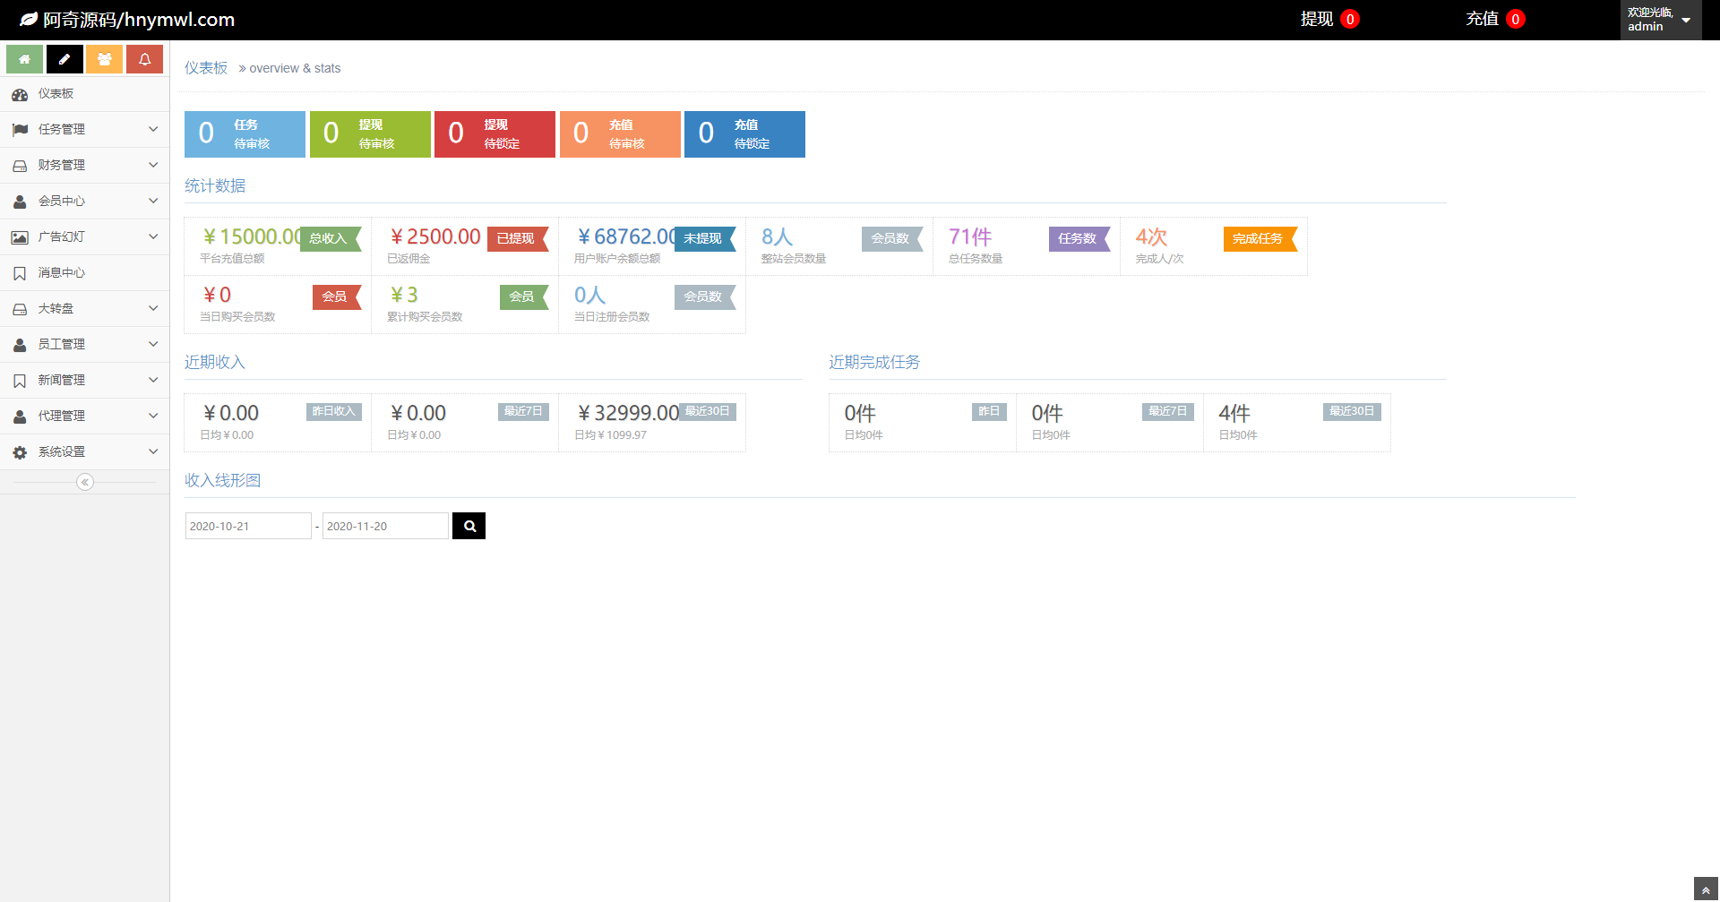Screen dimensions: 1720x902
Task: Click the search magnifier for income chart
Action: point(469,526)
